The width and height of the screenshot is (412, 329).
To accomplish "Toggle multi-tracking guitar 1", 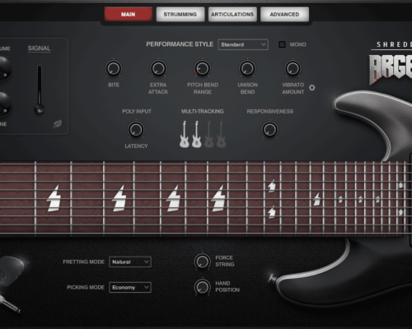I will [185, 134].
